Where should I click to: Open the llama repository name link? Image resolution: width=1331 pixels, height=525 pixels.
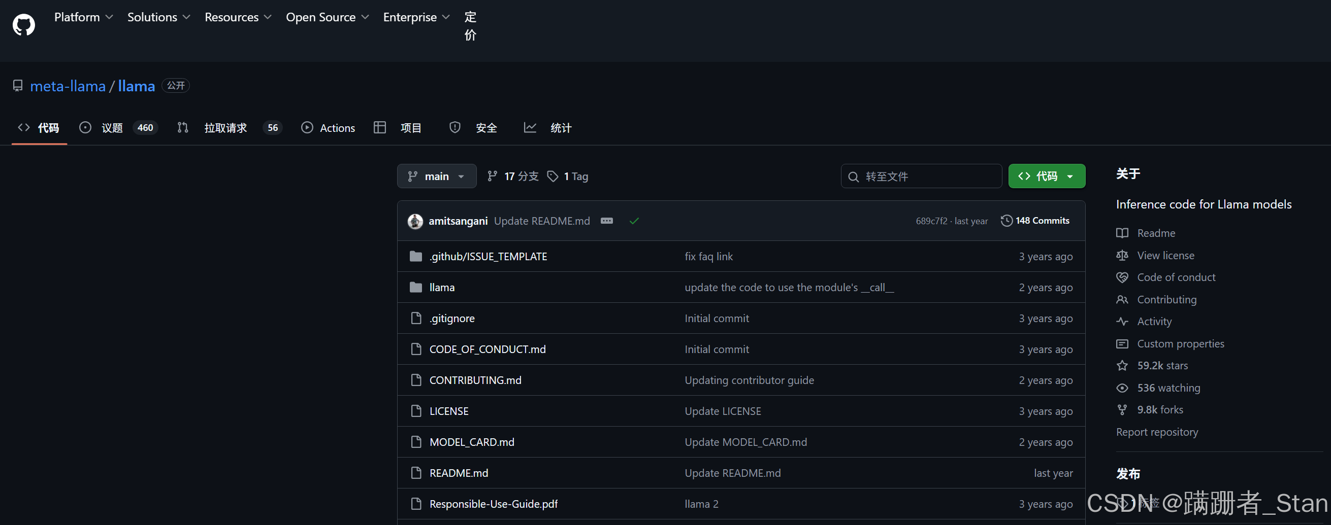(137, 86)
